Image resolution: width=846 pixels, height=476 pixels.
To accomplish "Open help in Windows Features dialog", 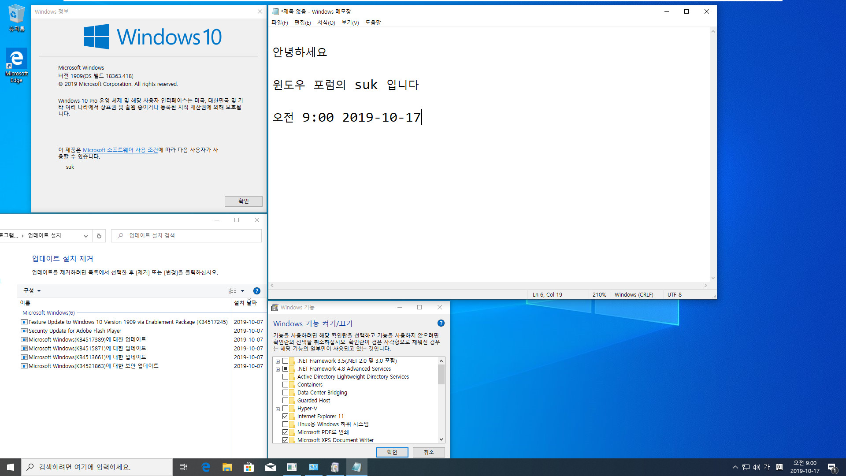I will [x=441, y=324].
